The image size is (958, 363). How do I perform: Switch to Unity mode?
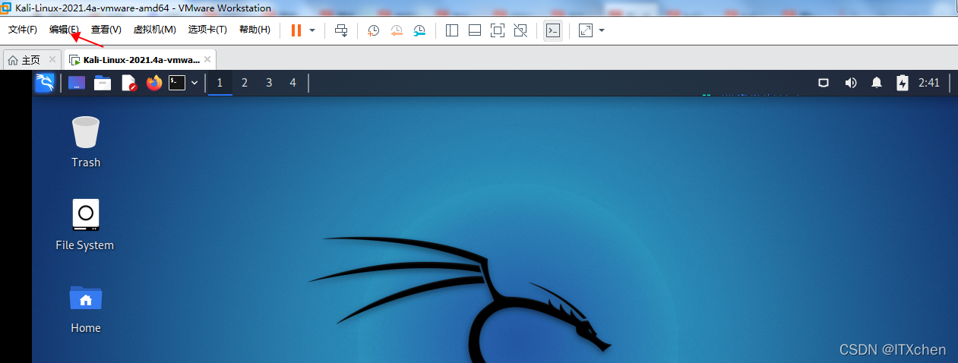(520, 30)
